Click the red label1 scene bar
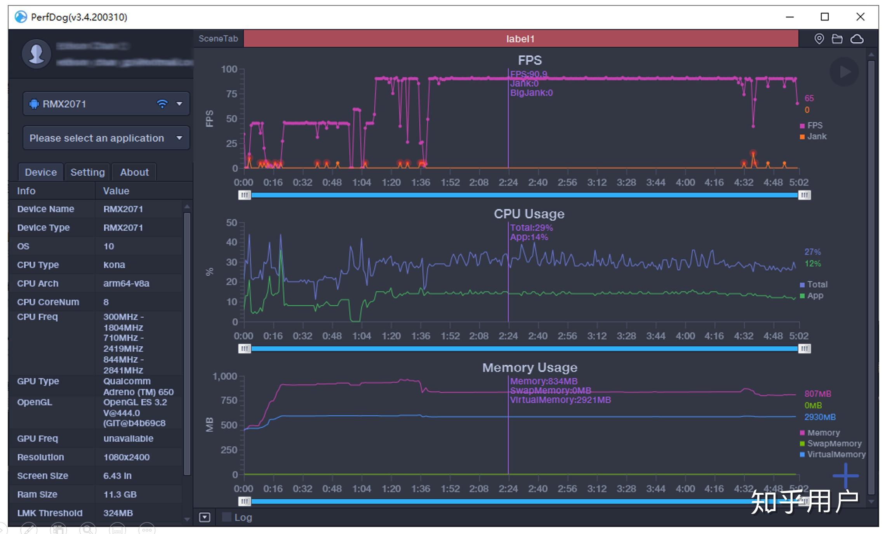Screen dimensions: 885x534 point(520,39)
